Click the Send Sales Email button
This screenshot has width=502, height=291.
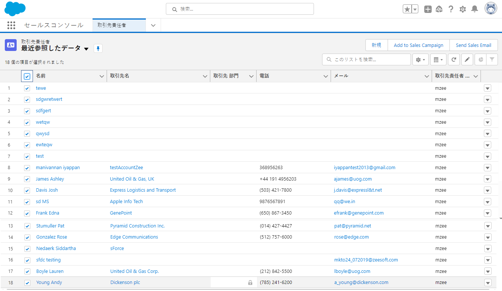click(473, 45)
